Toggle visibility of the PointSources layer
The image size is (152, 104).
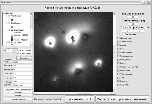coord(9,23)
